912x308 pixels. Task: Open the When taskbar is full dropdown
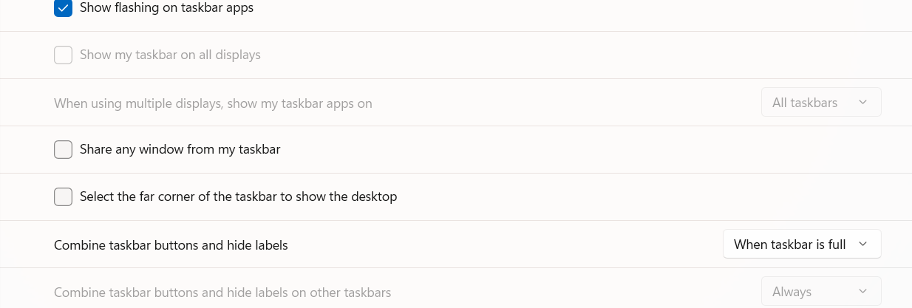(802, 244)
